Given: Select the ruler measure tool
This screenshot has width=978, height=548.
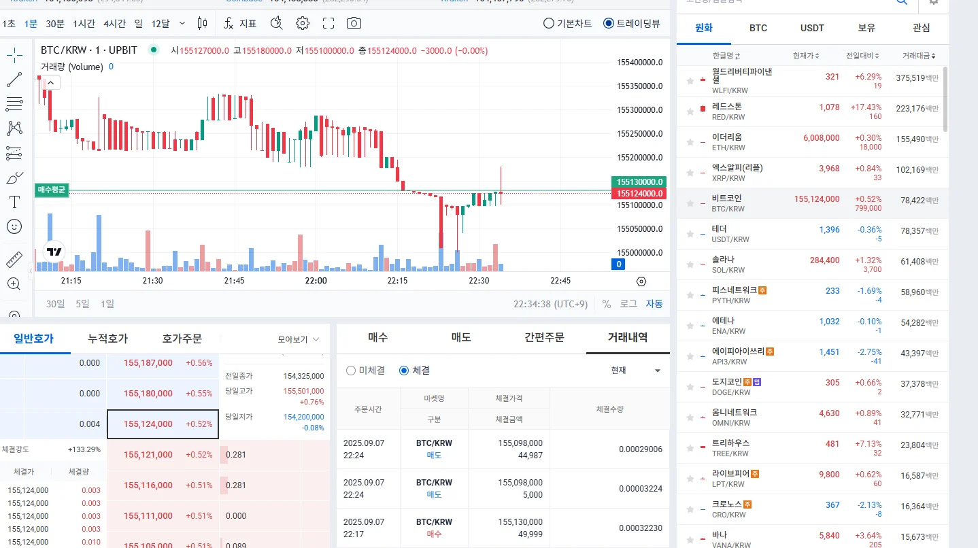Looking at the screenshot, I should coord(14,260).
